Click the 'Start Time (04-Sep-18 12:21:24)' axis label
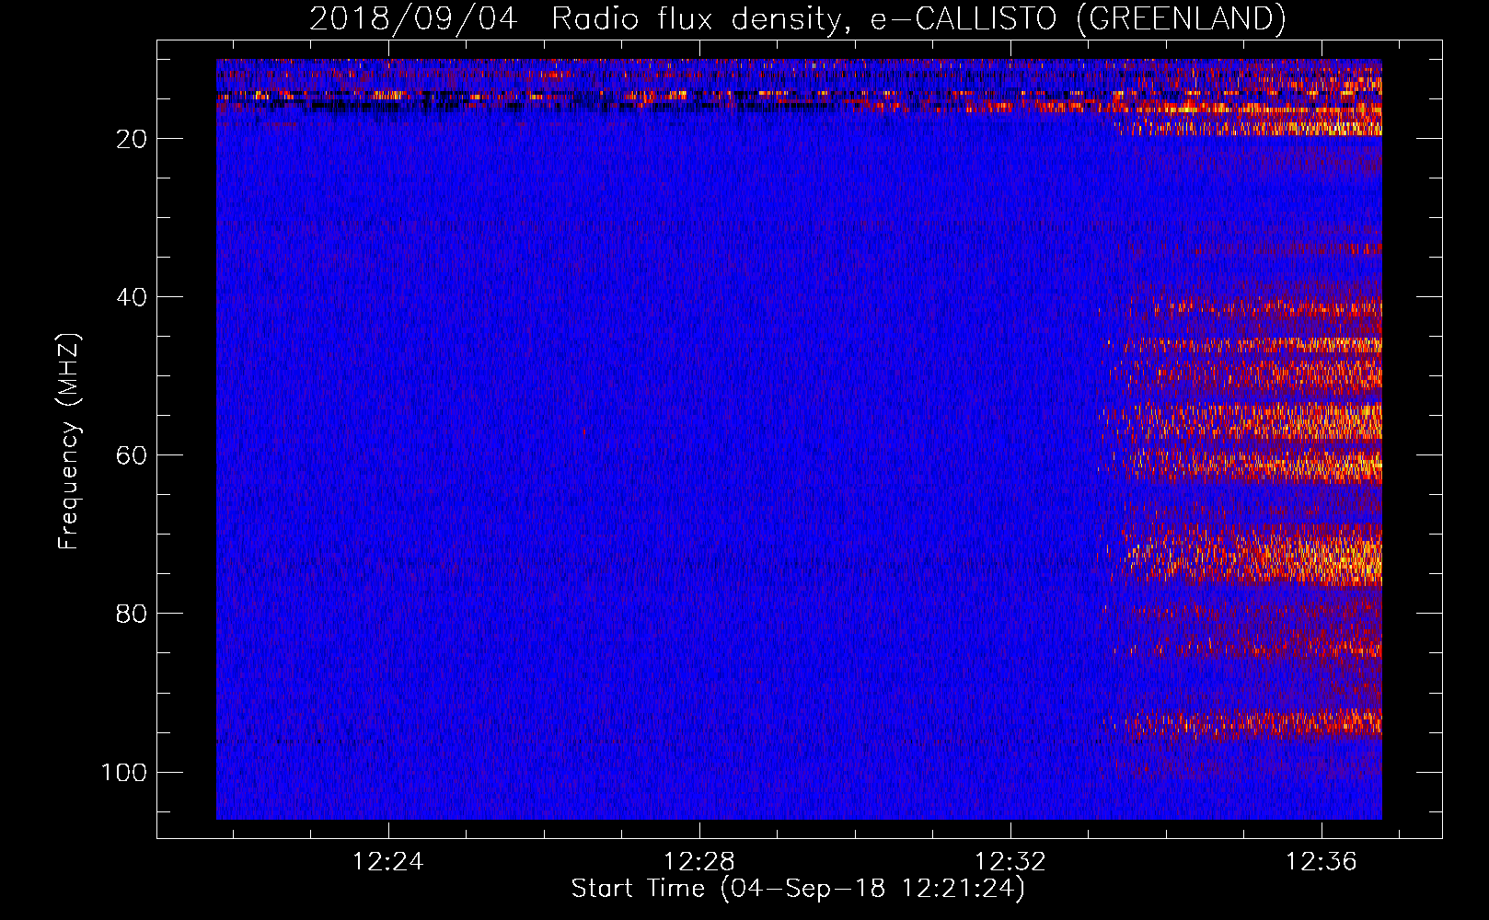Screen dimensions: 1489x920 798,889
